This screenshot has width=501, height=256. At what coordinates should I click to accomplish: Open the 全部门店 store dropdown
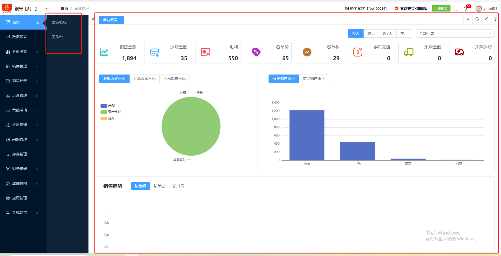[455, 33]
